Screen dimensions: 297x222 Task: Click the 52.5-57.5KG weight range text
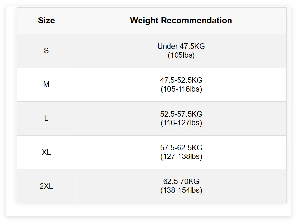(x=181, y=114)
